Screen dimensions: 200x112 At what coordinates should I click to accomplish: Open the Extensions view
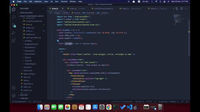(x=13, y=40)
